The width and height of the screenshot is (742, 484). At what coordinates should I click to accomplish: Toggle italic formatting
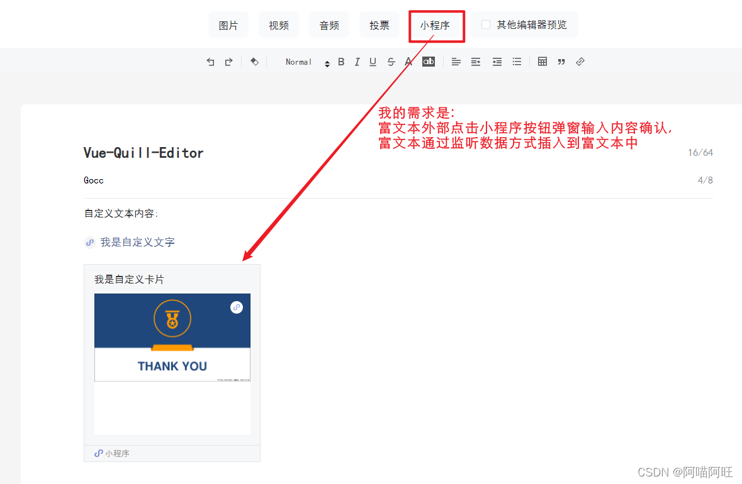pyautogui.click(x=357, y=62)
